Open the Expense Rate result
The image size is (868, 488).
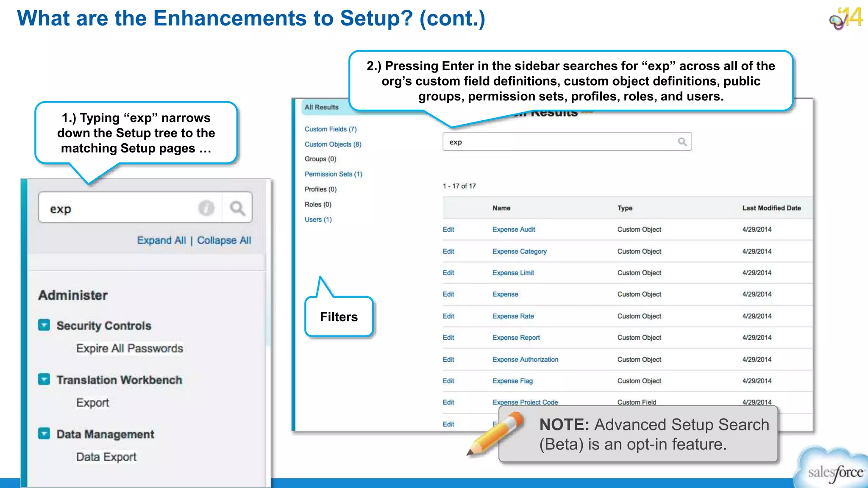click(513, 316)
